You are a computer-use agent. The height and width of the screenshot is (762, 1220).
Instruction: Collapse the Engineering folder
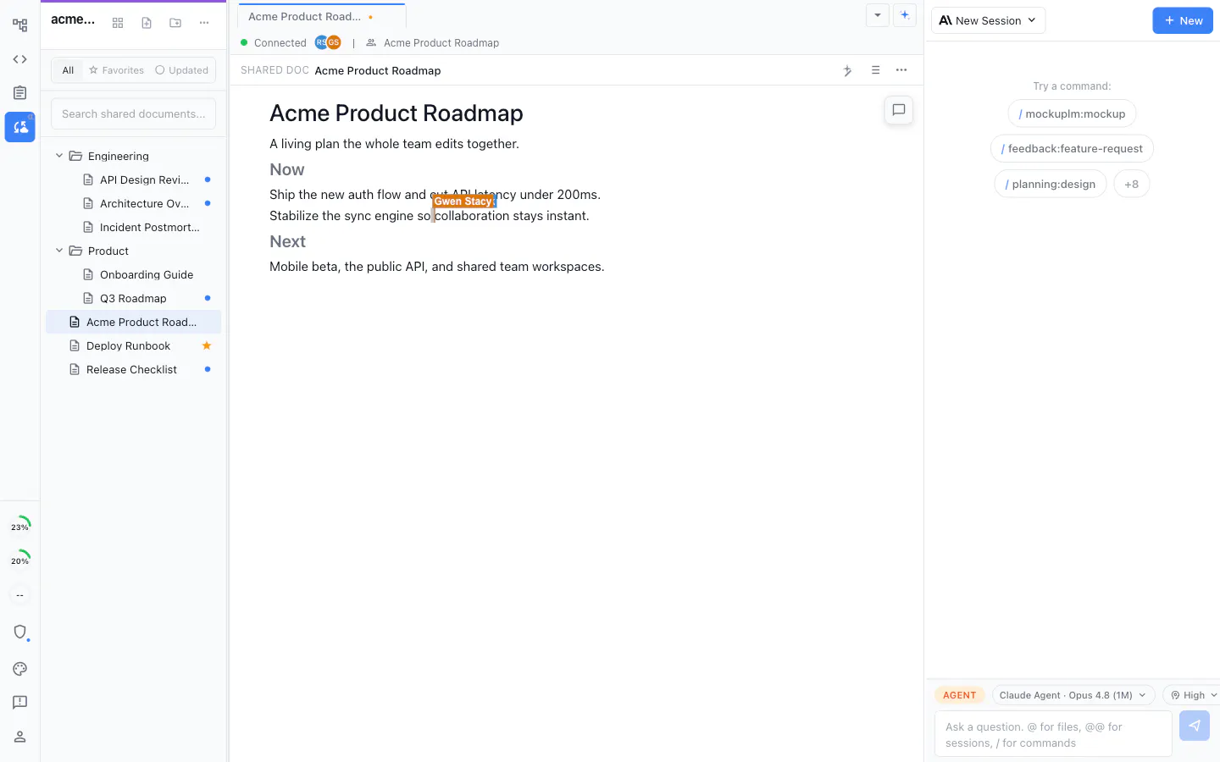[x=59, y=156]
